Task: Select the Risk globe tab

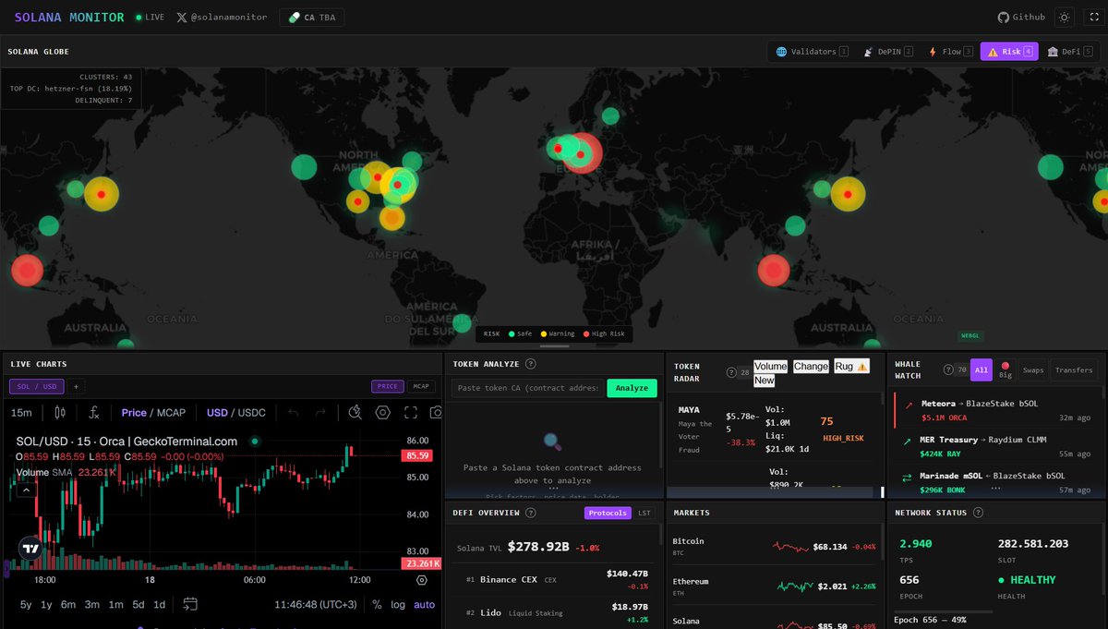Action: point(1009,52)
